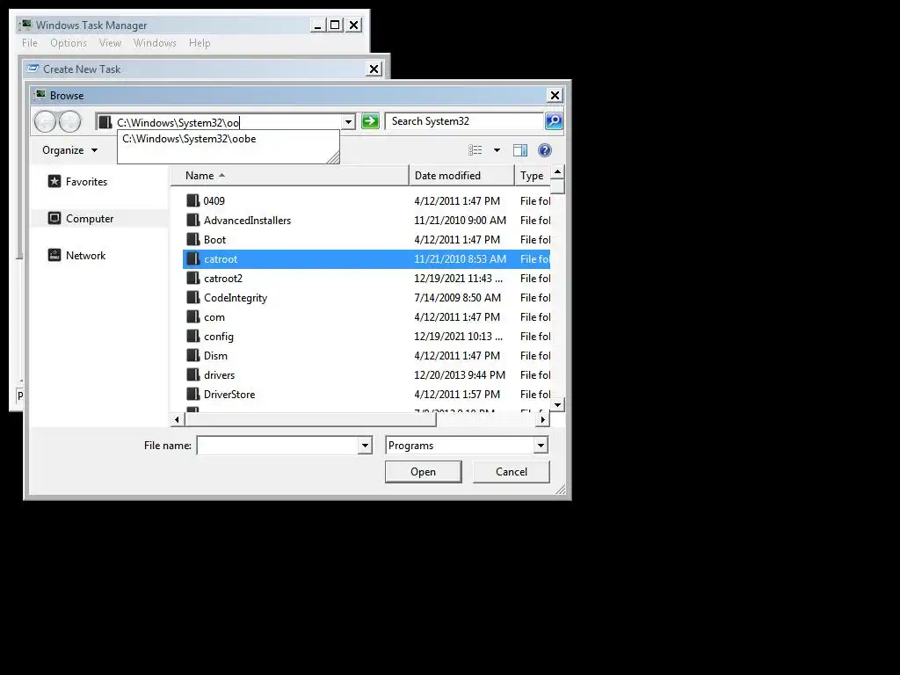Click the green Go arrow button

370,121
